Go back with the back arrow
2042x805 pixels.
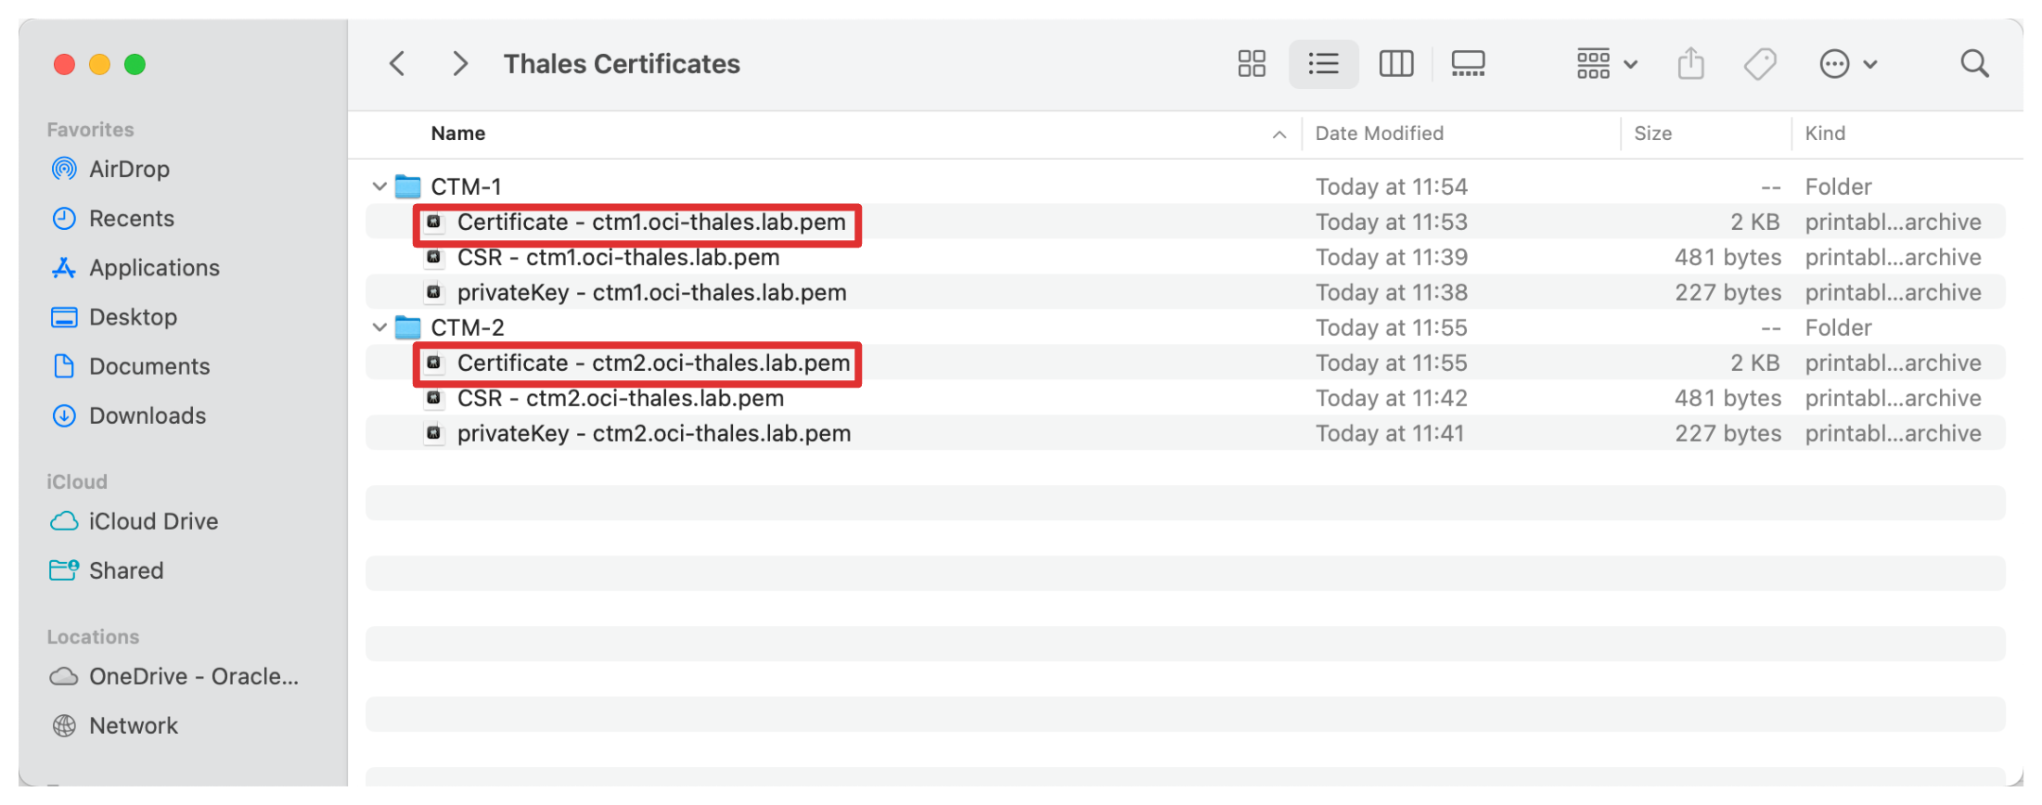click(397, 64)
